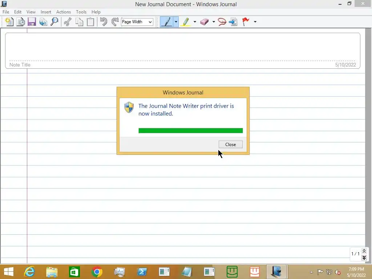The width and height of the screenshot is (372, 279).
Task: Open Find with the magnifying glass icon
Action: tap(54, 22)
